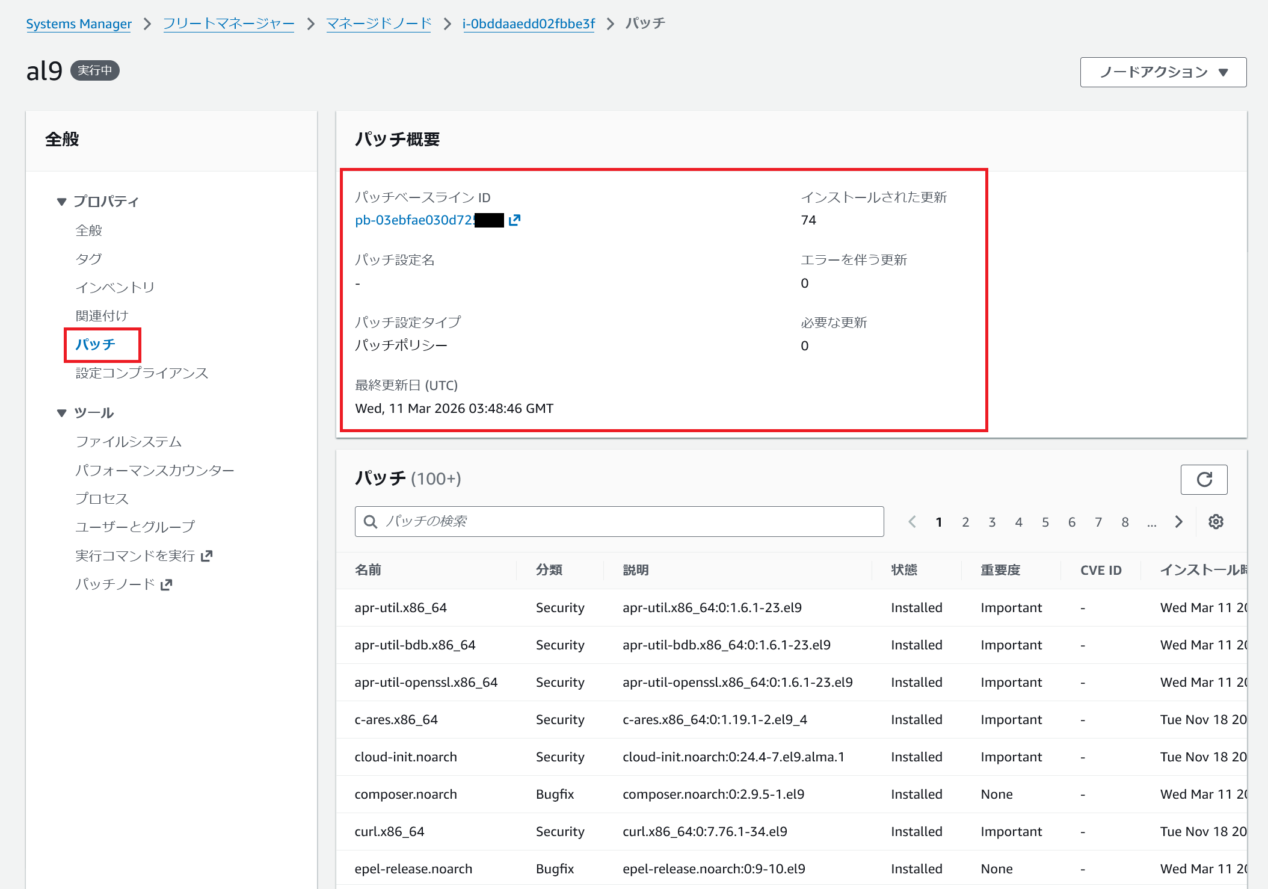Go to the フリートマネージャー breadcrumb
The image size is (1268, 889).
click(229, 23)
